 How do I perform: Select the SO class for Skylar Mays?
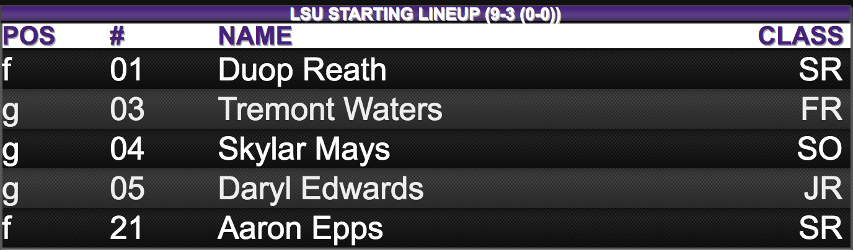[x=819, y=149]
